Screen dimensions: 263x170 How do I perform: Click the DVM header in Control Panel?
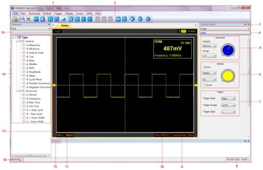pyautogui.click(x=225, y=33)
